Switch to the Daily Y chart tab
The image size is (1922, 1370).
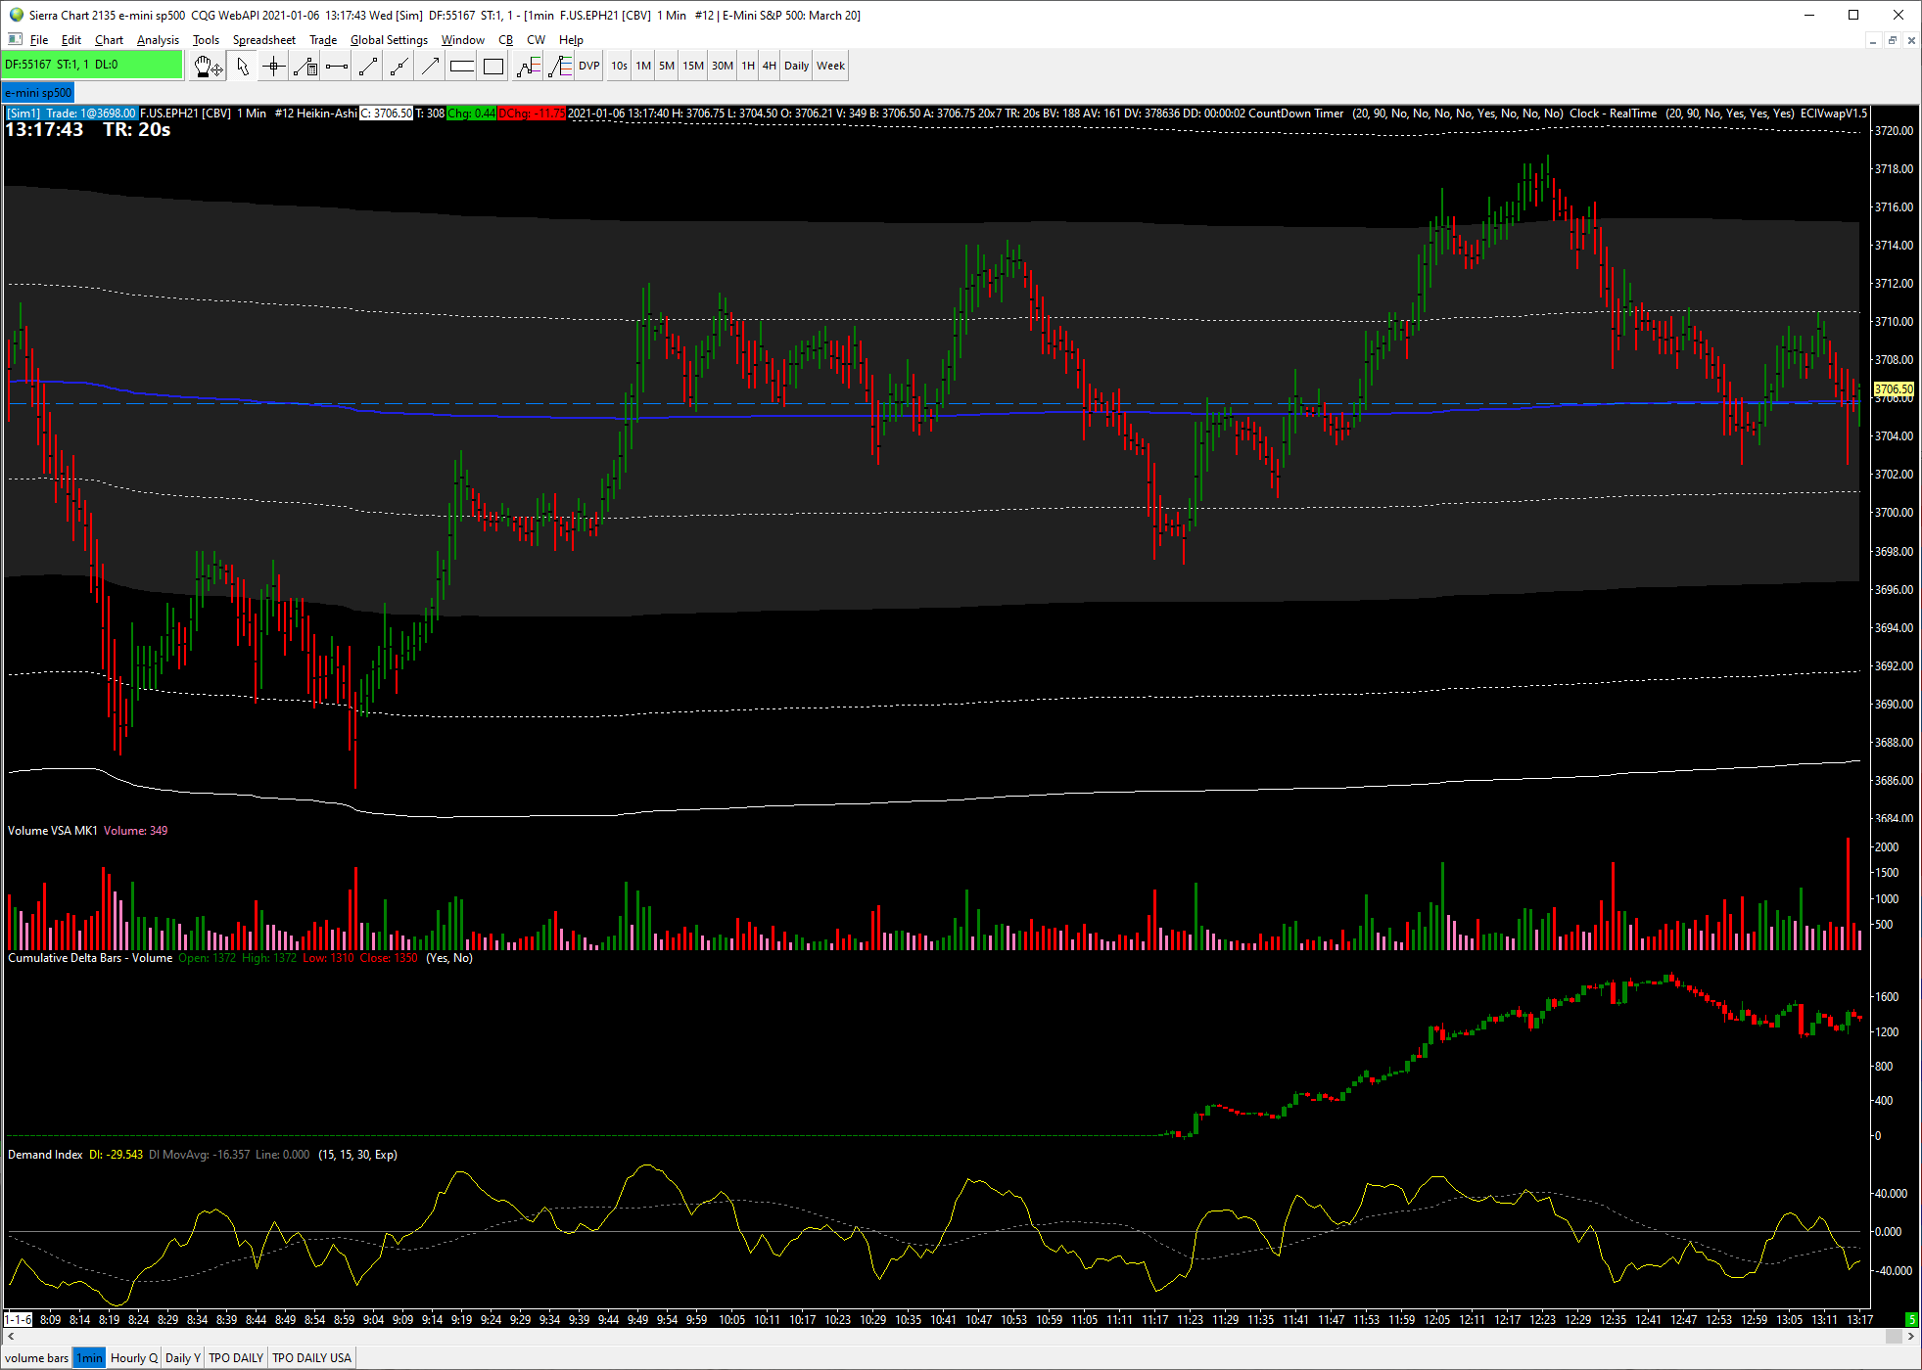183,1357
